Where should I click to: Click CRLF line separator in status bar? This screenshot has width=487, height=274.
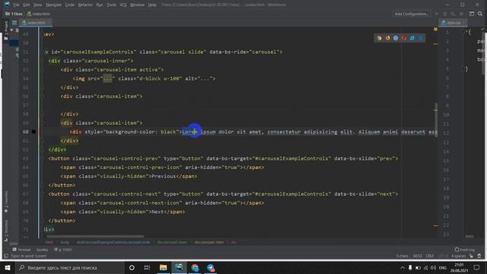(x=429, y=256)
